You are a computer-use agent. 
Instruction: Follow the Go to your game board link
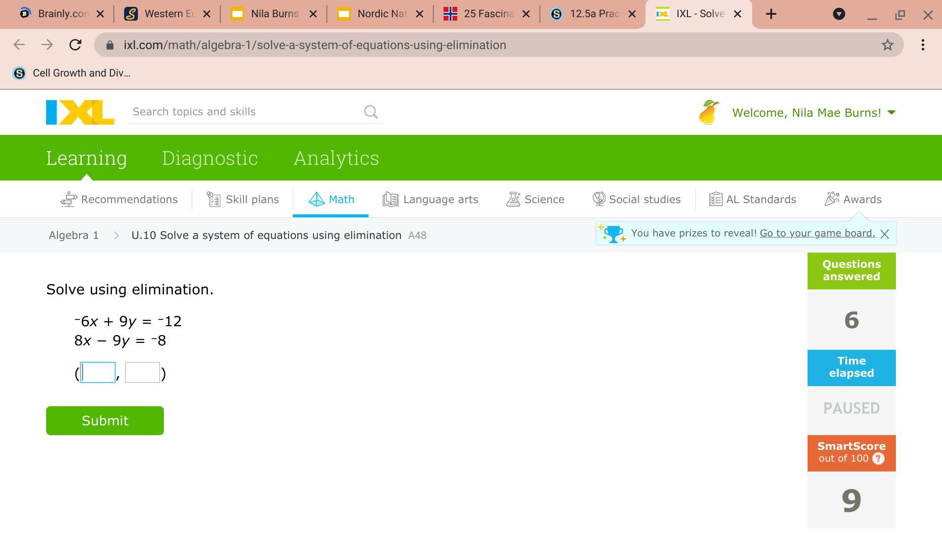tap(817, 233)
